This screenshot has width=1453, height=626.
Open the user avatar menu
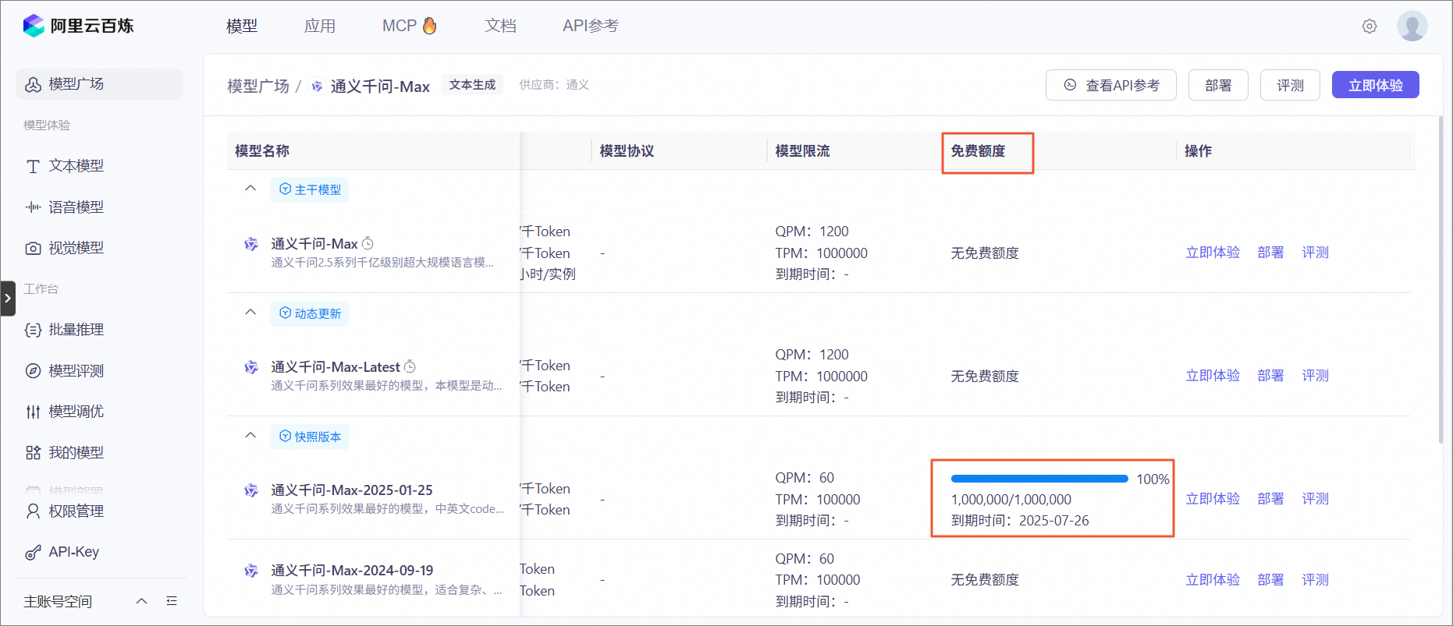(1412, 26)
